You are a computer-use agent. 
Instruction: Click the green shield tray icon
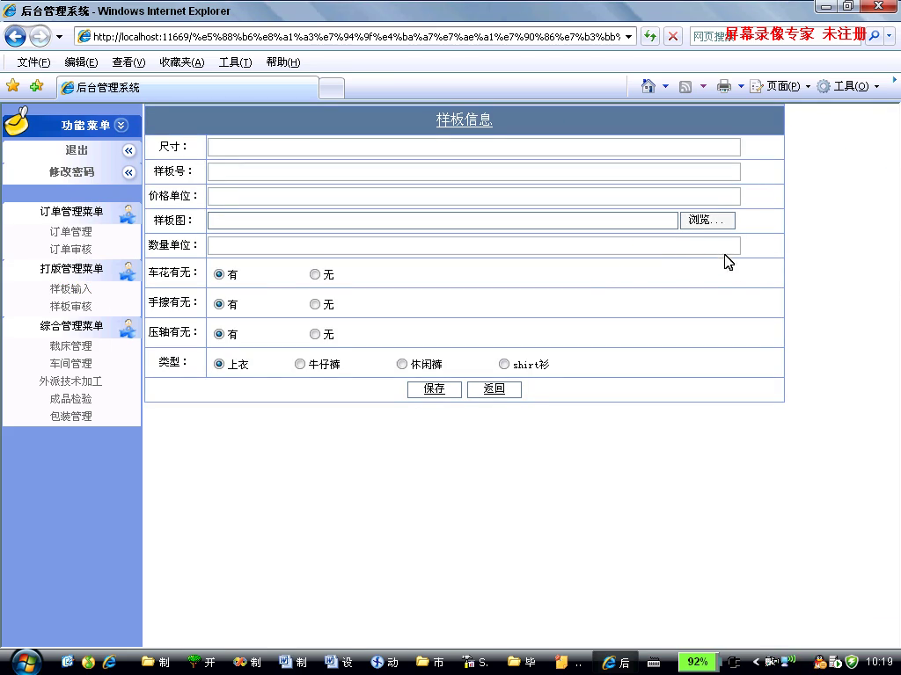click(852, 662)
